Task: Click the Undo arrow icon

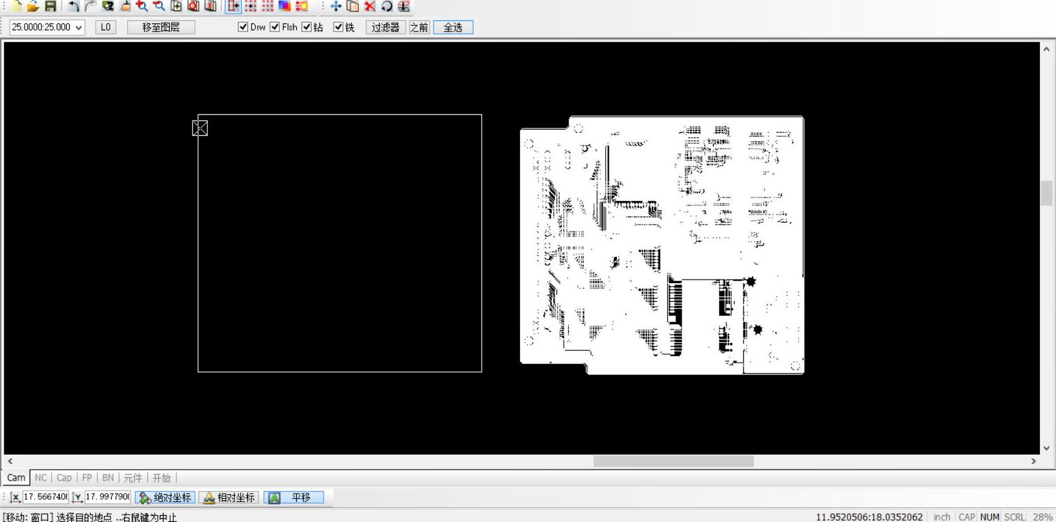Action: [x=73, y=6]
